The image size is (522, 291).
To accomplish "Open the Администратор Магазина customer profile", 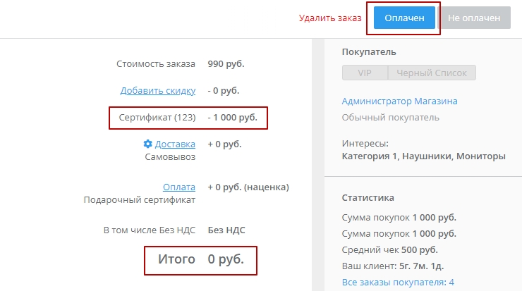I will (399, 101).
